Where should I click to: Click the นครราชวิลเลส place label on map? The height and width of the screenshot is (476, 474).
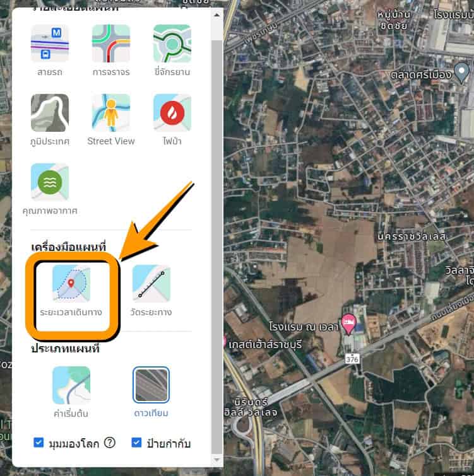click(x=412, y=237)
